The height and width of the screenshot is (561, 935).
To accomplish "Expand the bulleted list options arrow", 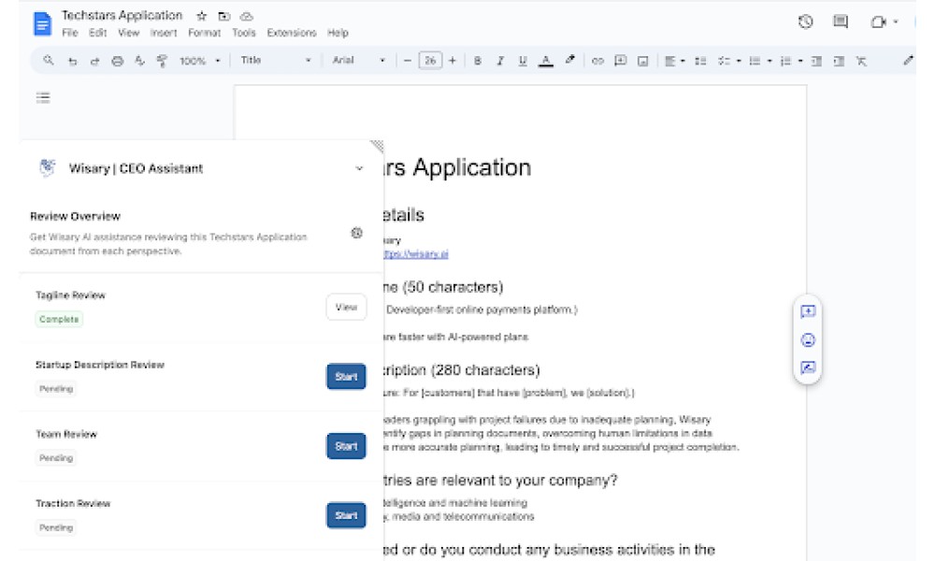I will tap(770, 61).
